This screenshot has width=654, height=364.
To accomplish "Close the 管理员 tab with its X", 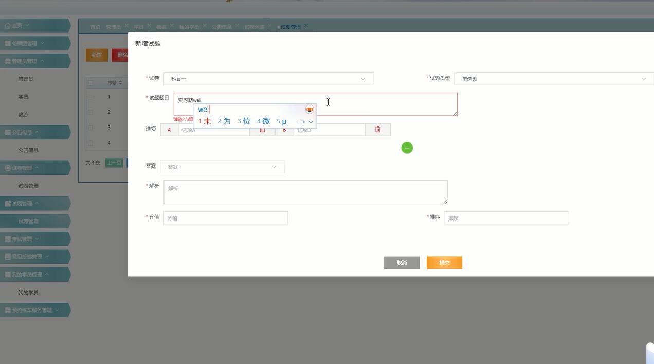I will coord(126,25).
